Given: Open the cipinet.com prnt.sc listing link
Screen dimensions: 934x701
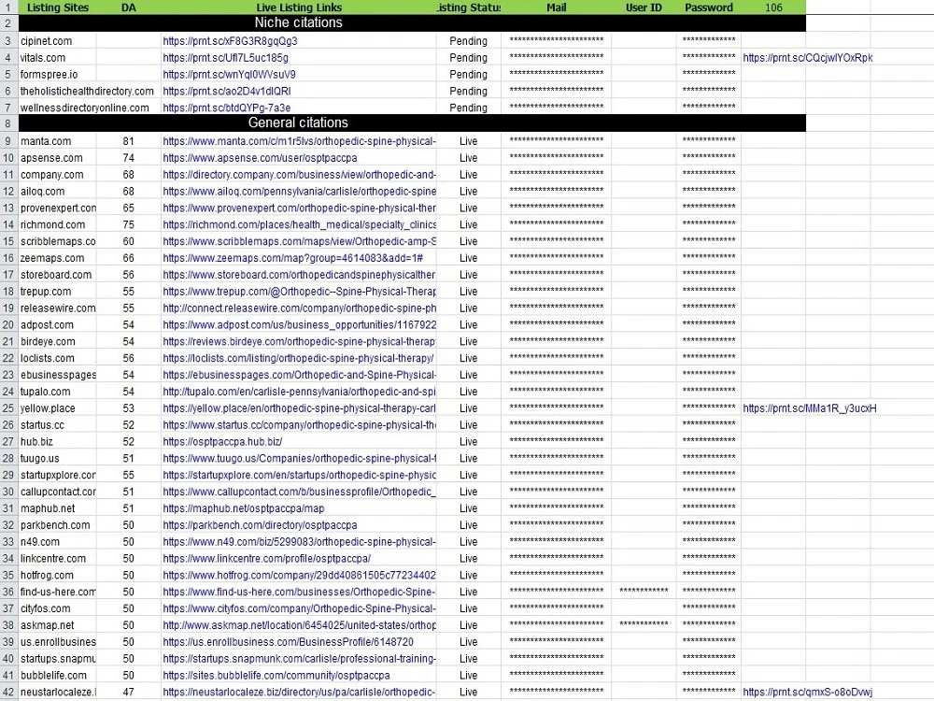Looking at the screenshot, I should [230, 41].
